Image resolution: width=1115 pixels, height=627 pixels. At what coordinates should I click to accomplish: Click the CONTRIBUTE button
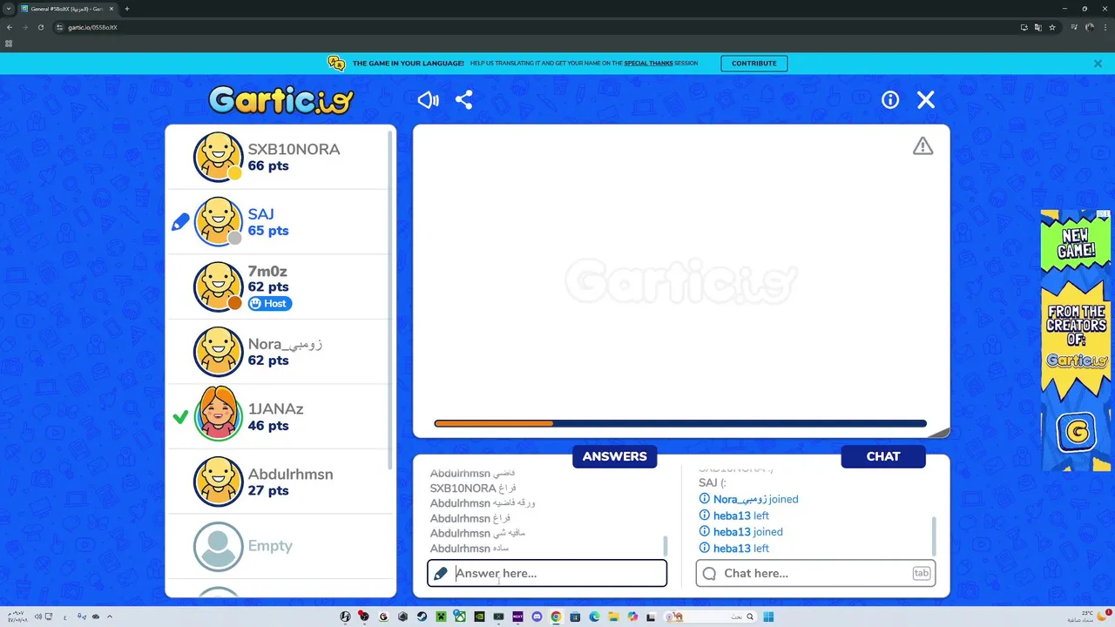(x=754, y=64)
